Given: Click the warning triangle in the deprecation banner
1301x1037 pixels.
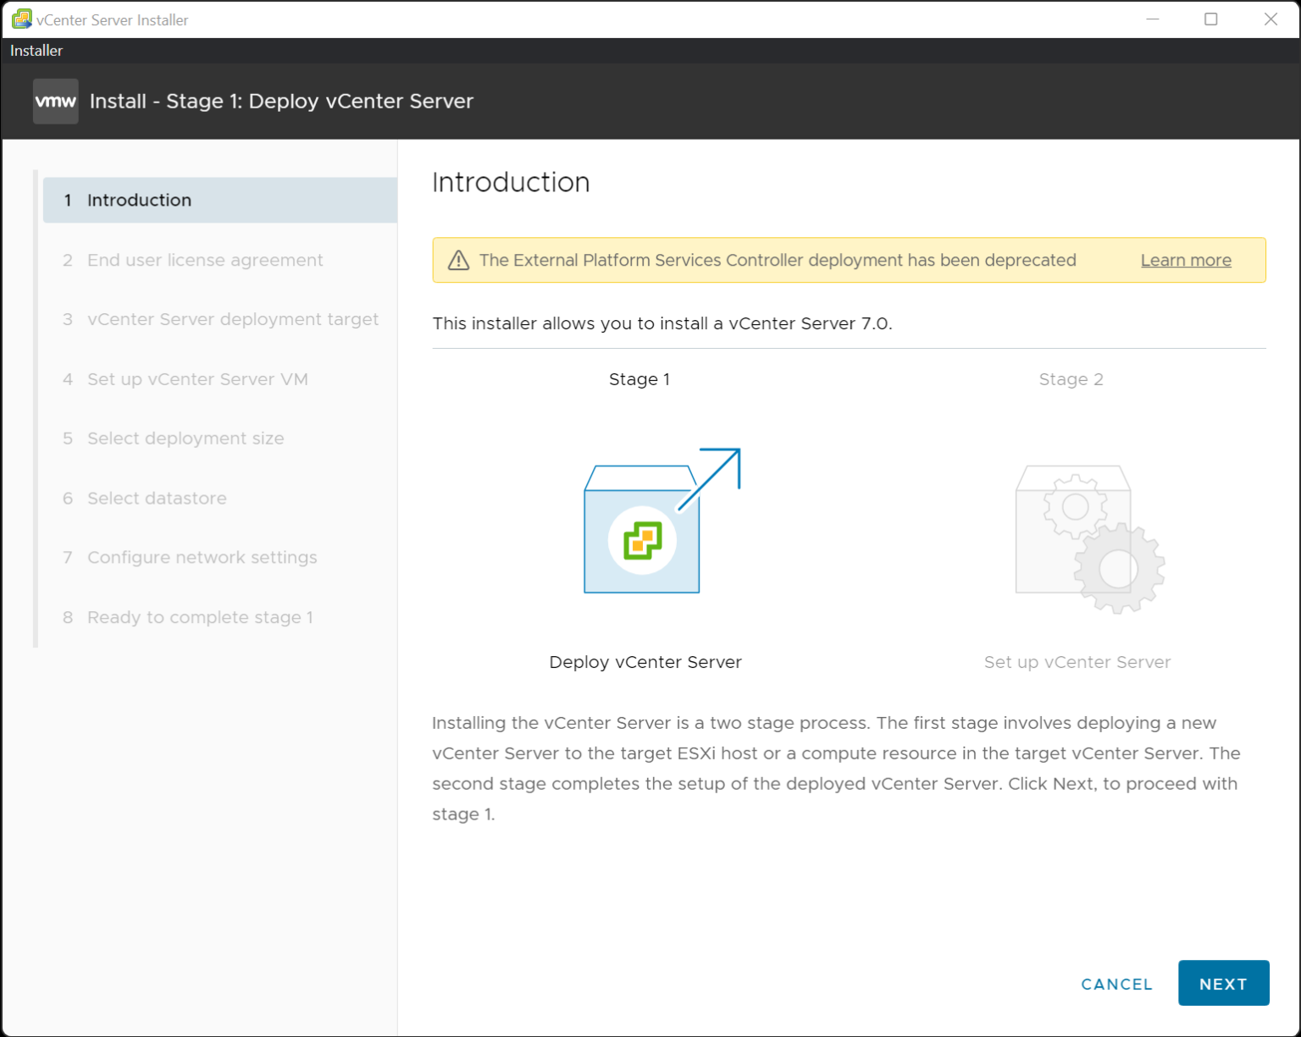Looking at the screenshot, I should [458, 260].
